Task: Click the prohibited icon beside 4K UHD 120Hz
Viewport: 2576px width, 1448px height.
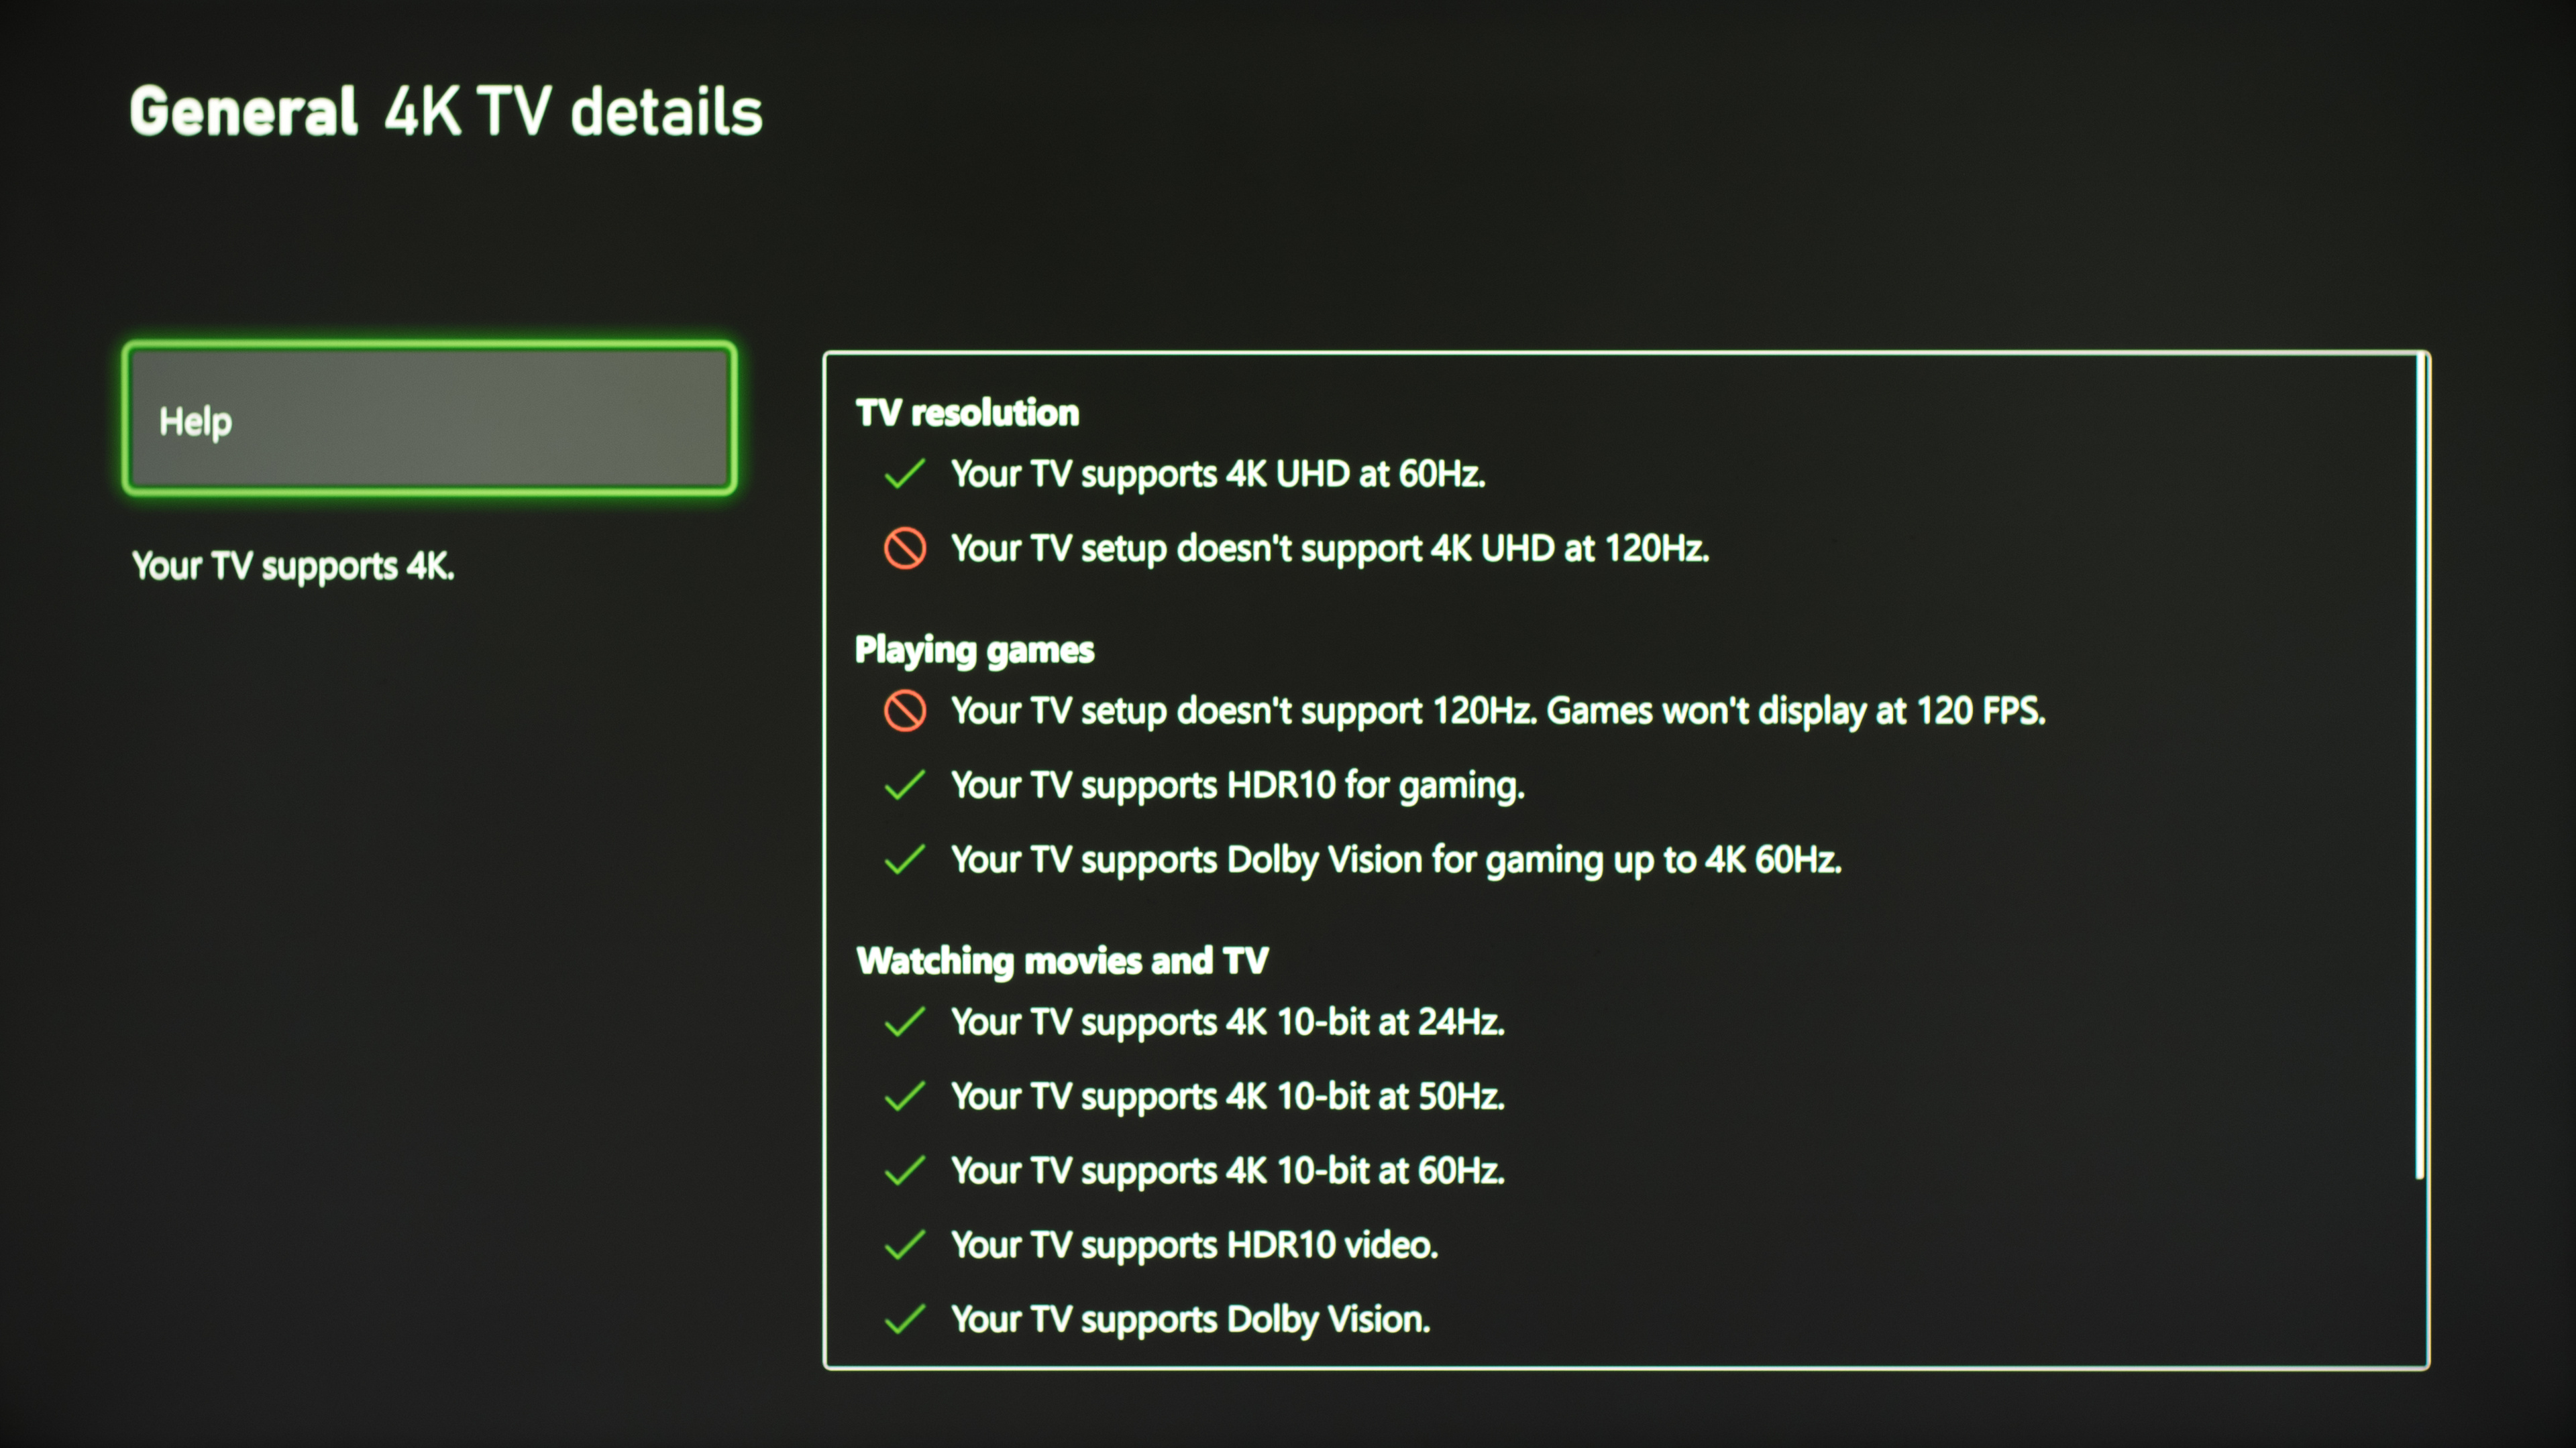Action: (x=904, y=548)
